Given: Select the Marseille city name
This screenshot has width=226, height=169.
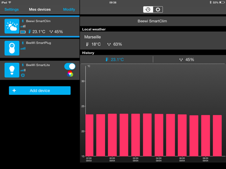Looking at the screenshot, I should click(93, 37).
